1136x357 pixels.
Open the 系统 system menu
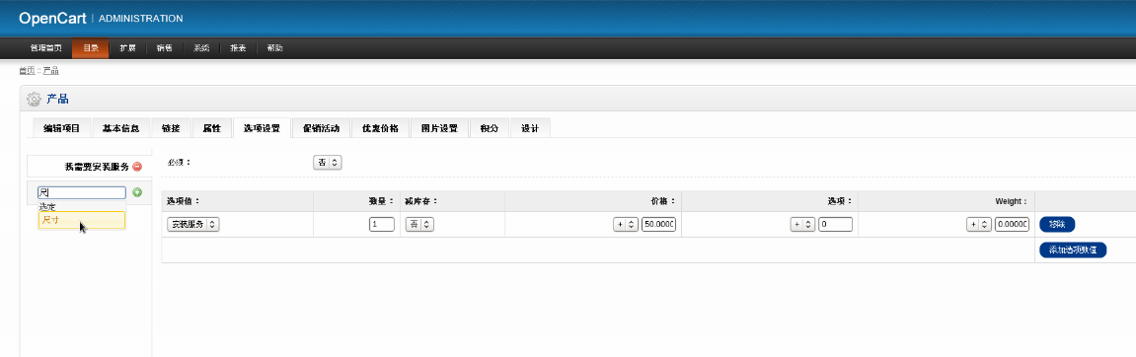tap(201, 48)
